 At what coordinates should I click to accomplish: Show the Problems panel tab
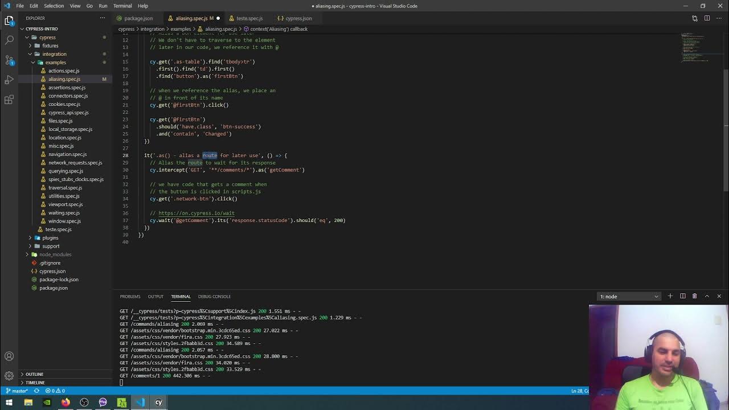click(130, 296)
